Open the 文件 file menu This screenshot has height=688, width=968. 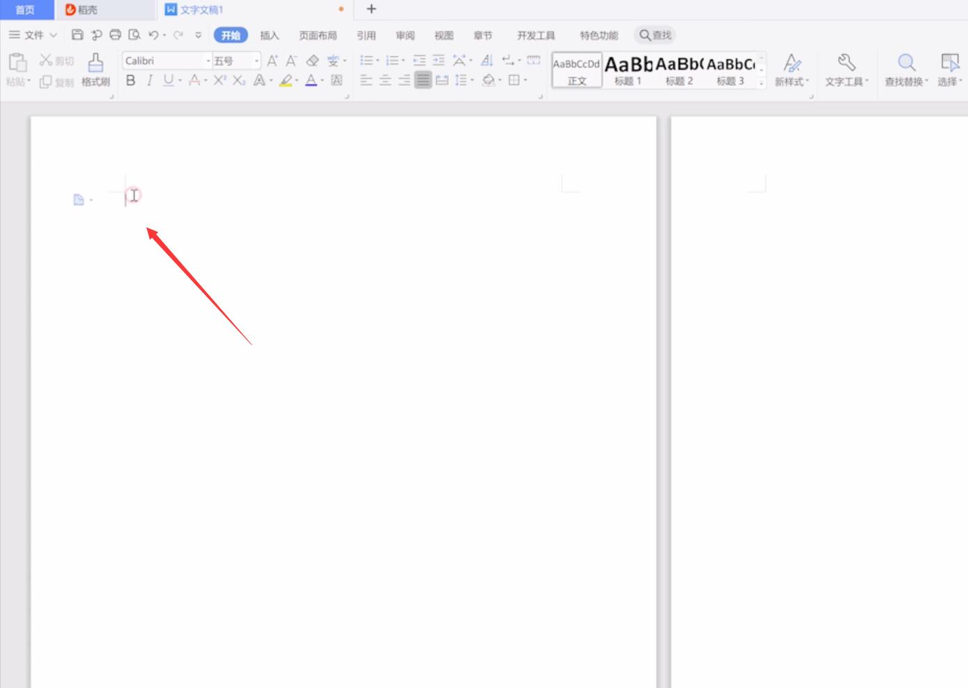pyautogui.click(x=33, y=35)
